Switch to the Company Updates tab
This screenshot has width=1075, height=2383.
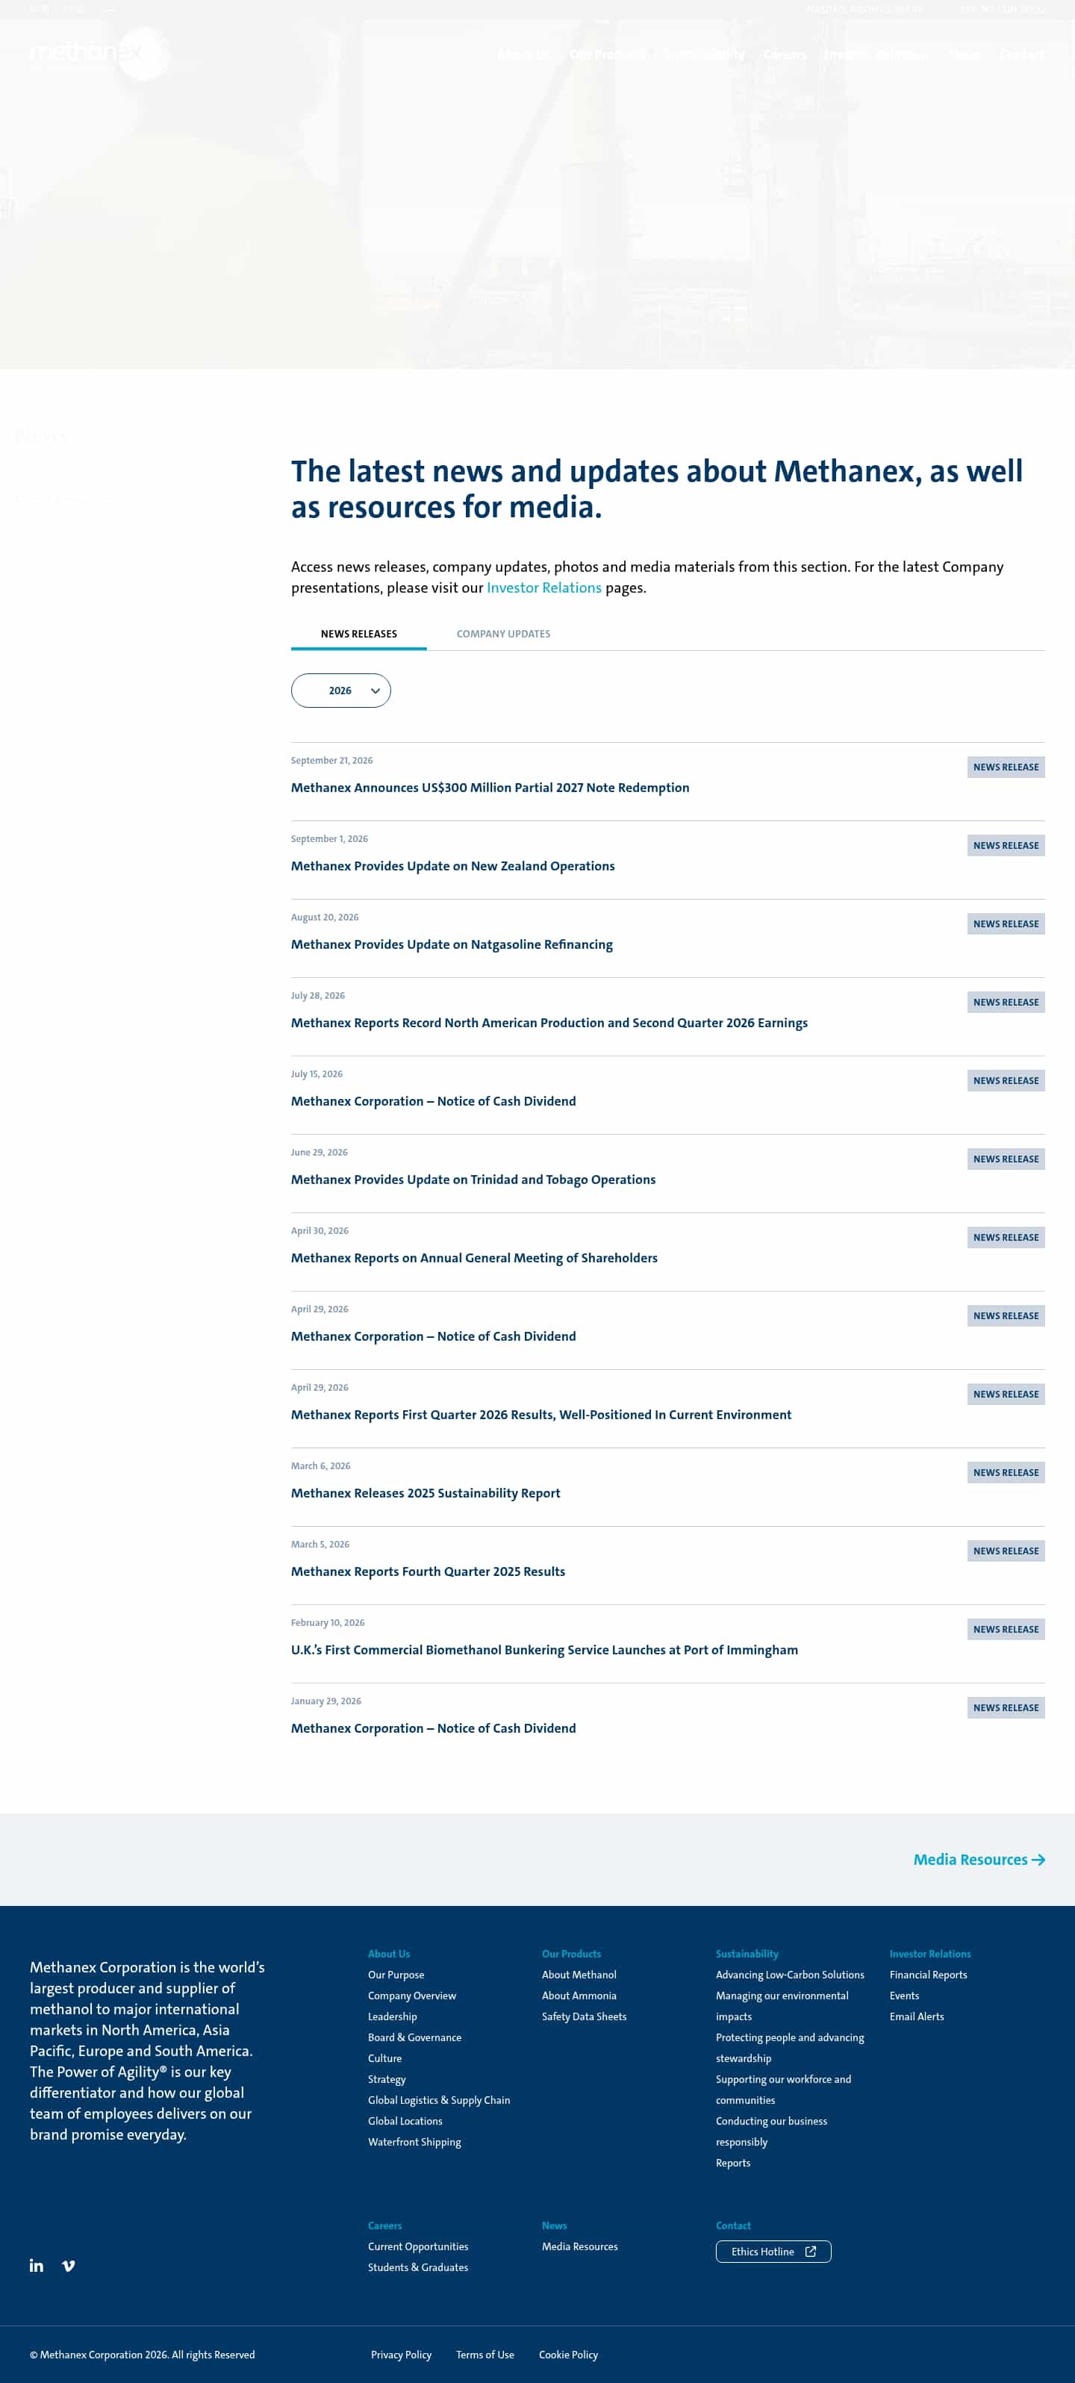click(503, 634)
